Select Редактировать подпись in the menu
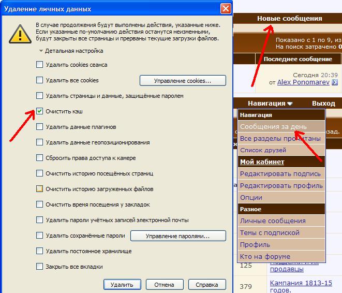Image resolution: width=342 pixels, height=293 pixels. click(281, 173)
